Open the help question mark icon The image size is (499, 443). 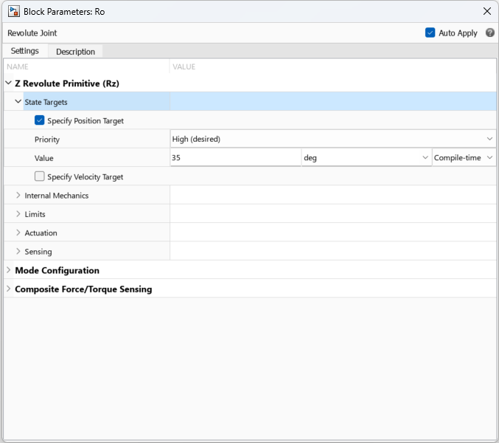coord(490,32)
